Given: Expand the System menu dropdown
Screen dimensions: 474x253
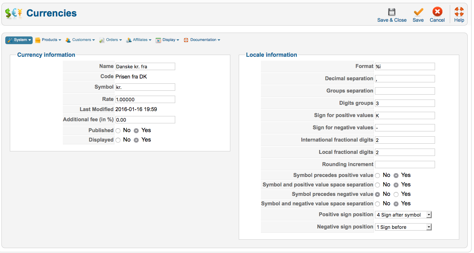Looking at the screenshot, I should (x=19, y=40).
